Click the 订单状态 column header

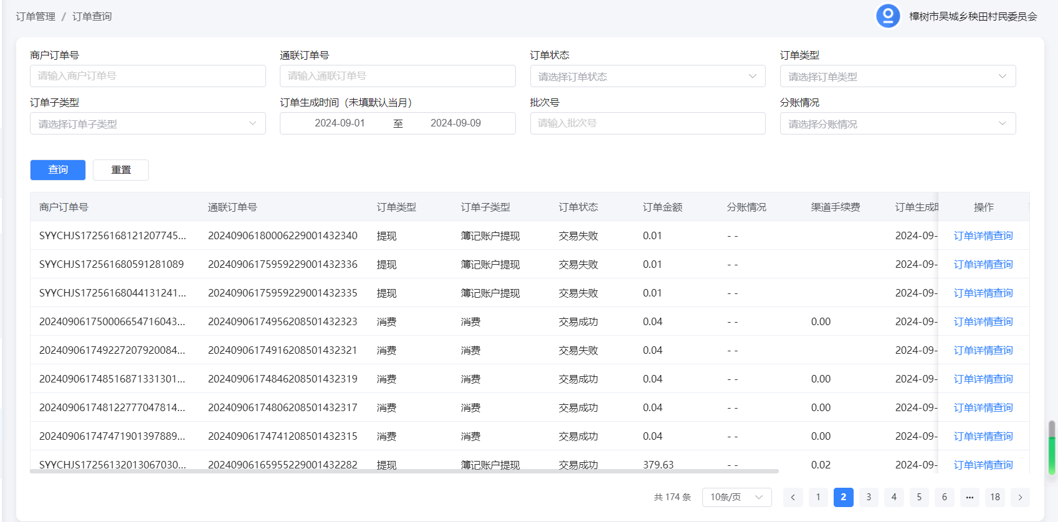pyautogui.click(x=578, y=207)
